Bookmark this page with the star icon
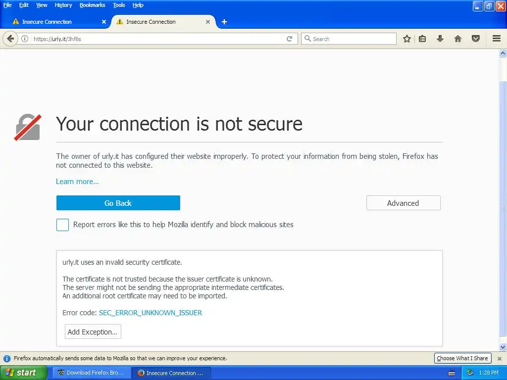 pos(407,39)
